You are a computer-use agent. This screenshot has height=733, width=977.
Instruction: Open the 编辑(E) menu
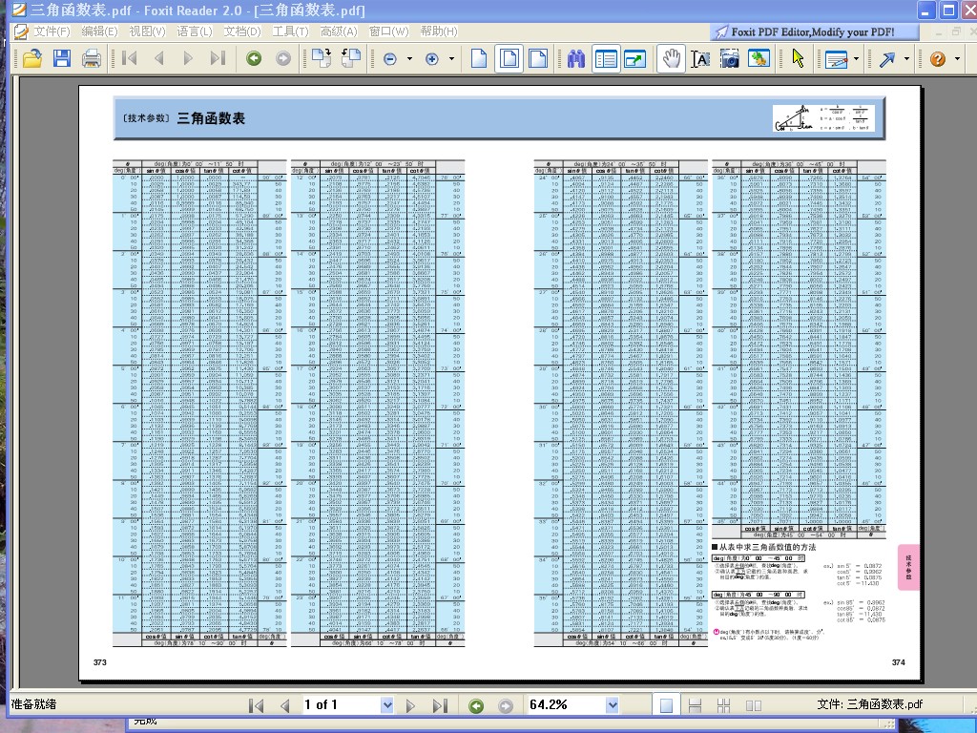coord(99,31)
